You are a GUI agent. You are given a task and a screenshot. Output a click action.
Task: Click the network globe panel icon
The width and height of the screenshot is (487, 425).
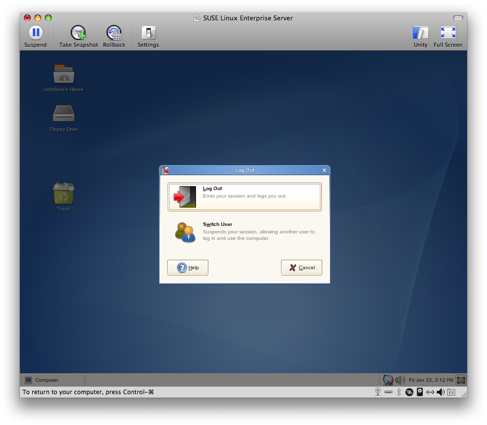[388, 380]
